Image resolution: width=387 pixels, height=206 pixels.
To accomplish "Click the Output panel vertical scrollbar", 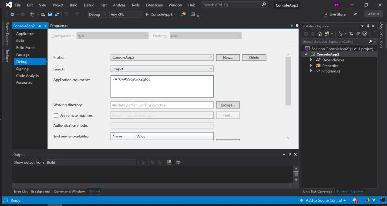I will 296,175.
